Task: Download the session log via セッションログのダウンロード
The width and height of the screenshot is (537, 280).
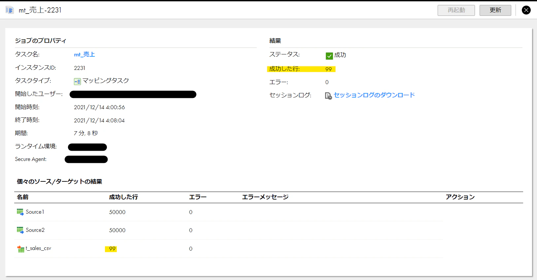Action: [x=374, y=95]
